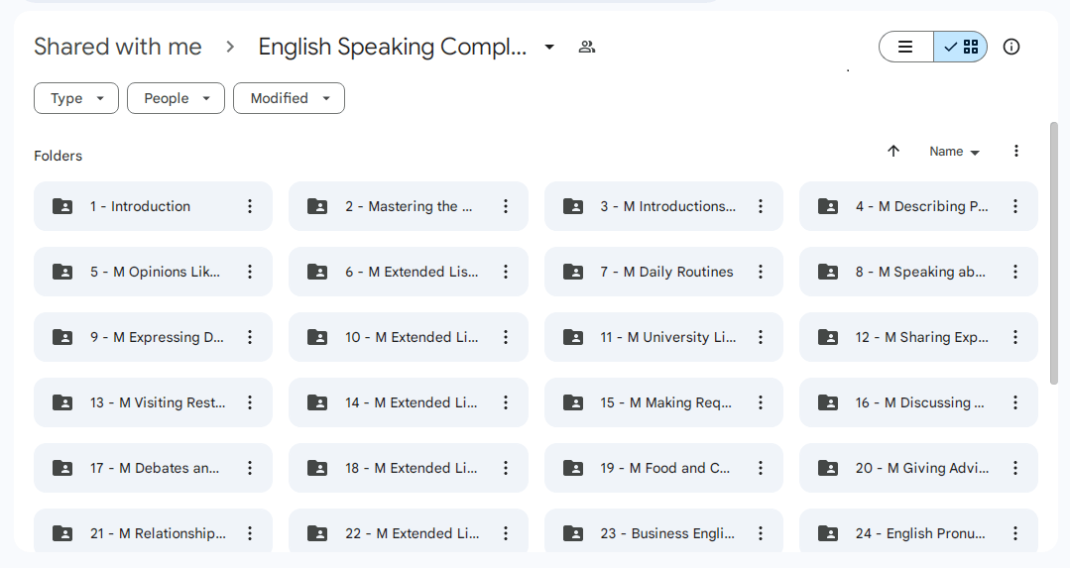This screenshot has width=1070, height=568.
Task: Open more actions for 18 - M Extended Li
Action: click(x=506, y=468)
